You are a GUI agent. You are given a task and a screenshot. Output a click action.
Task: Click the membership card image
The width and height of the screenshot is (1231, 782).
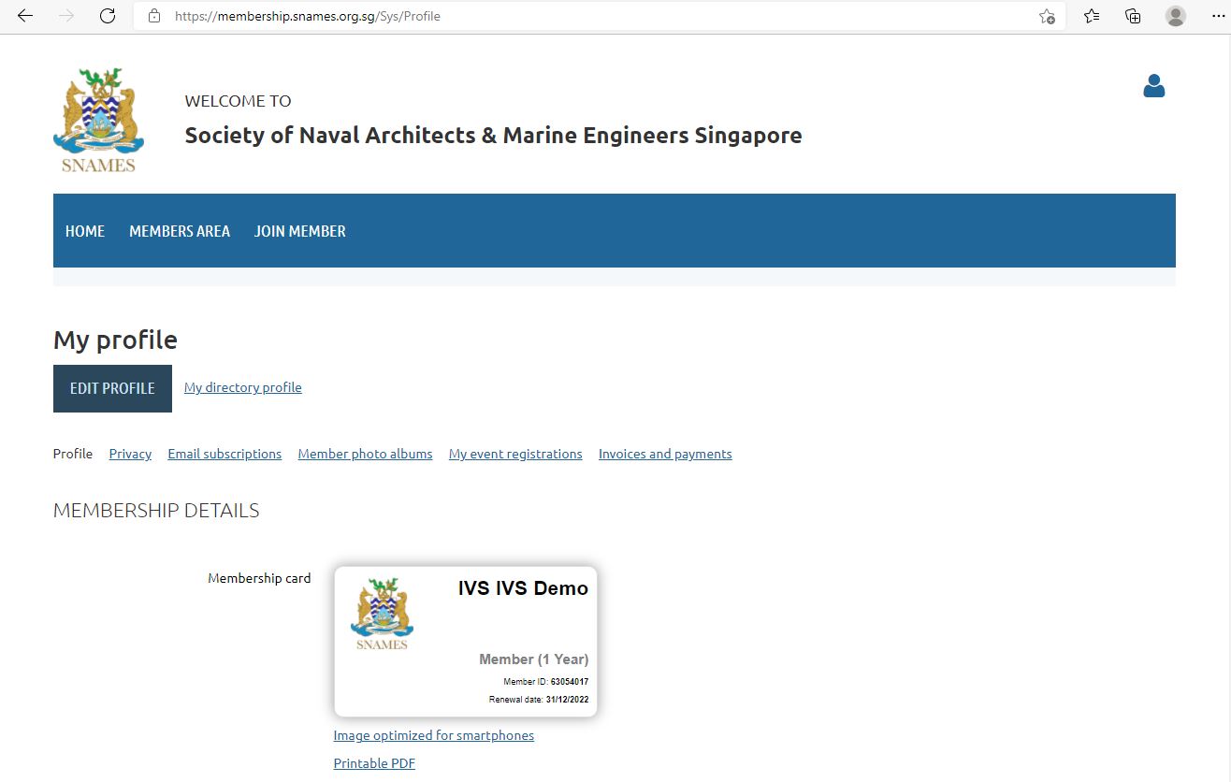[466, 642]
